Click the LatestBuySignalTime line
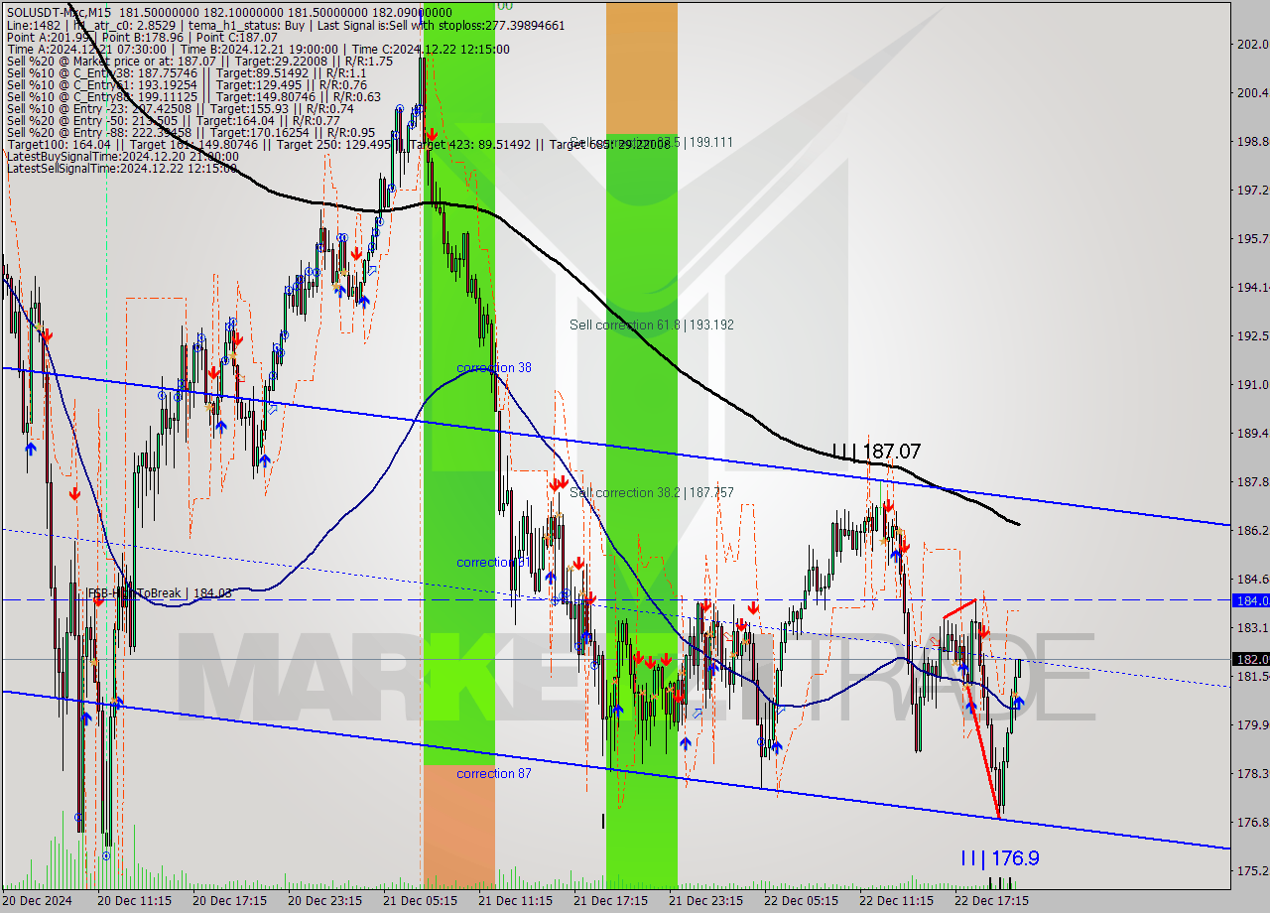This screenshot has width=1270, height=913. 123,156
